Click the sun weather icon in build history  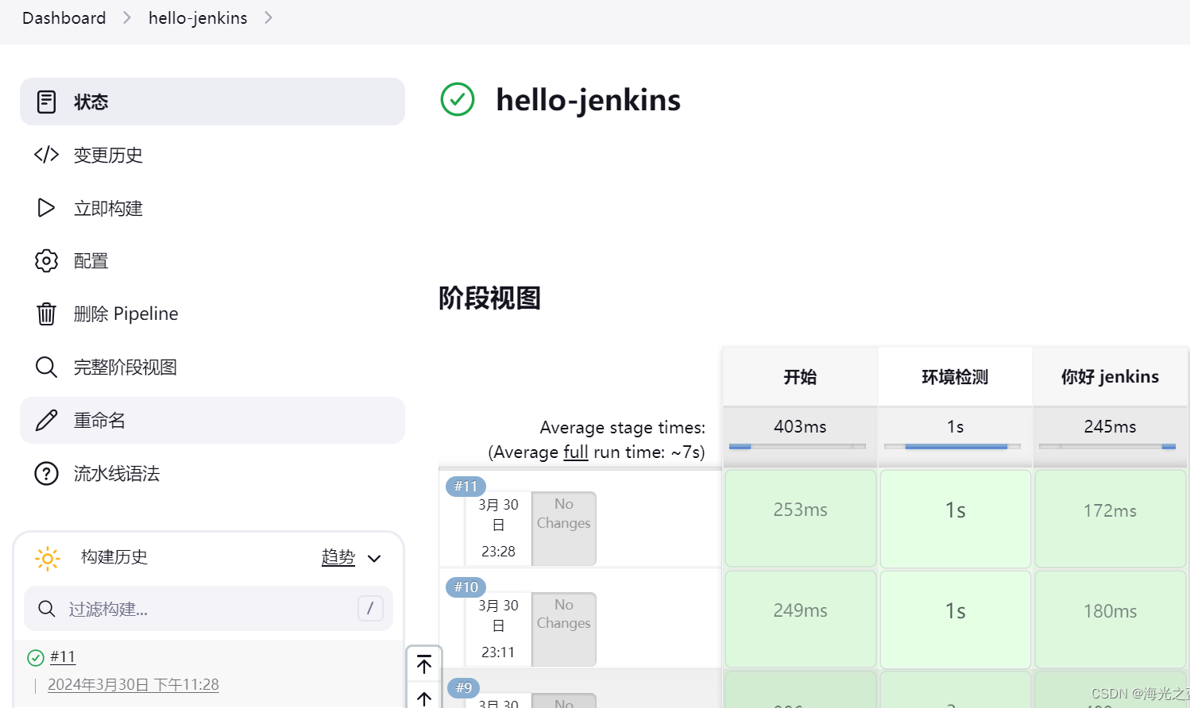pos(48,558)
